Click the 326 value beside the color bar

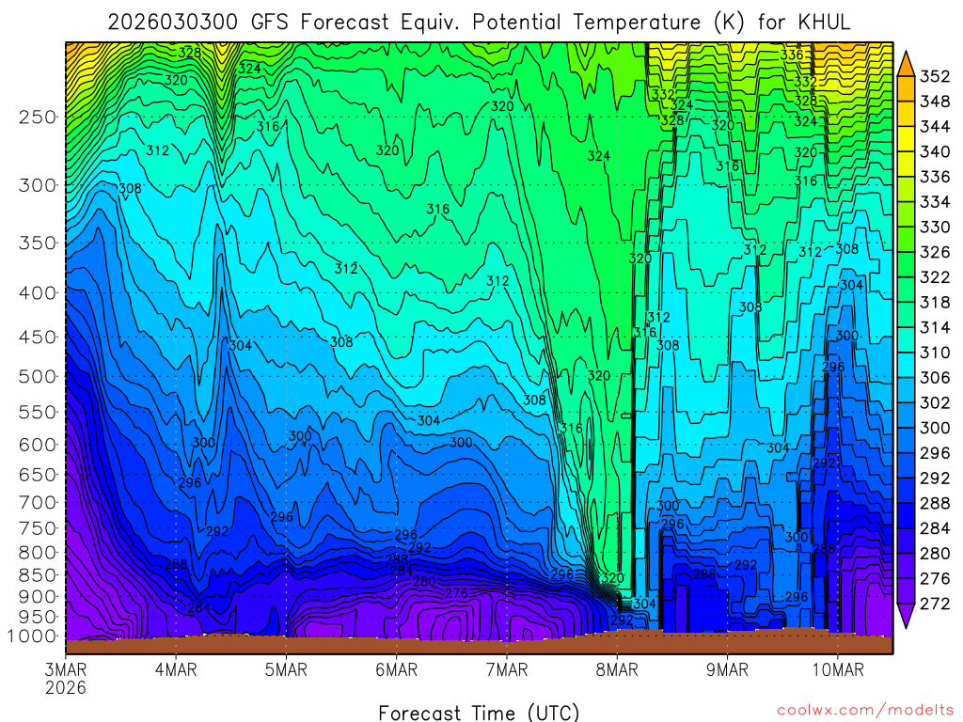pos(935,252)
